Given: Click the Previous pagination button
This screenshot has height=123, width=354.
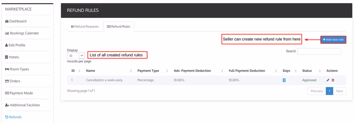Looking at the screenshot, I should pyautogui.click(x=317, y=91).
